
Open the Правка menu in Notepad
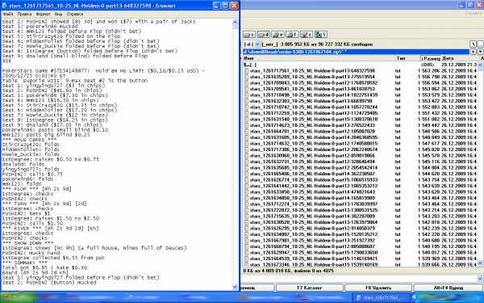pyautogui.click(x=24, y=14)
